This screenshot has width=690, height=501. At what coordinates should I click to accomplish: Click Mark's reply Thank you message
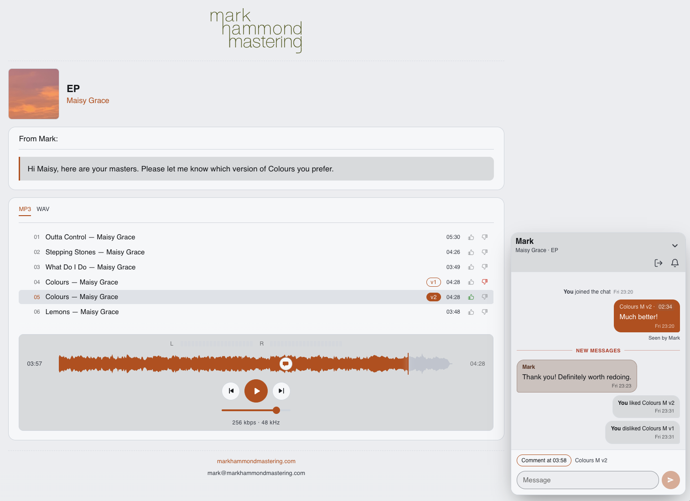[576, 376]
